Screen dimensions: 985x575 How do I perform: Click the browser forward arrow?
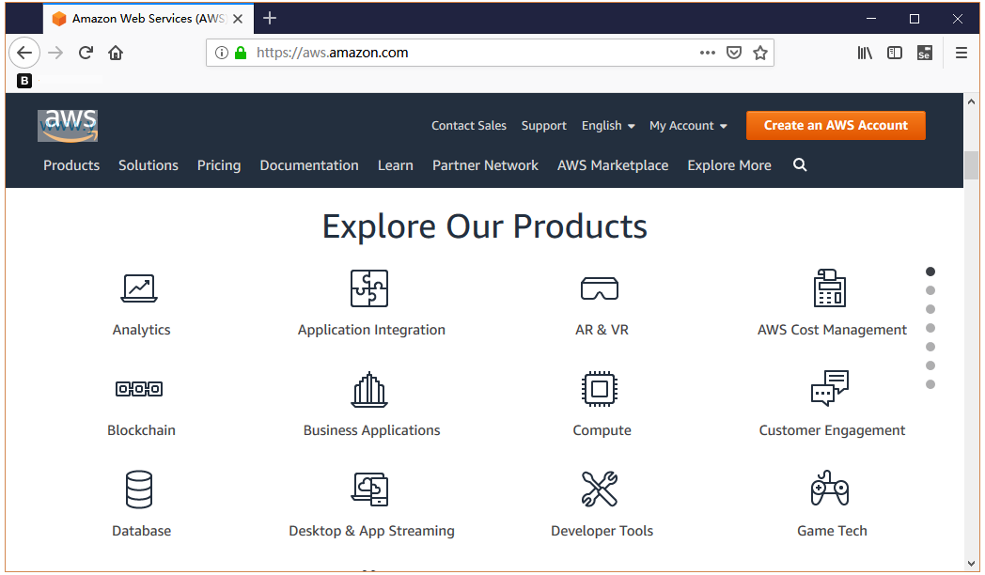(55, 53)
